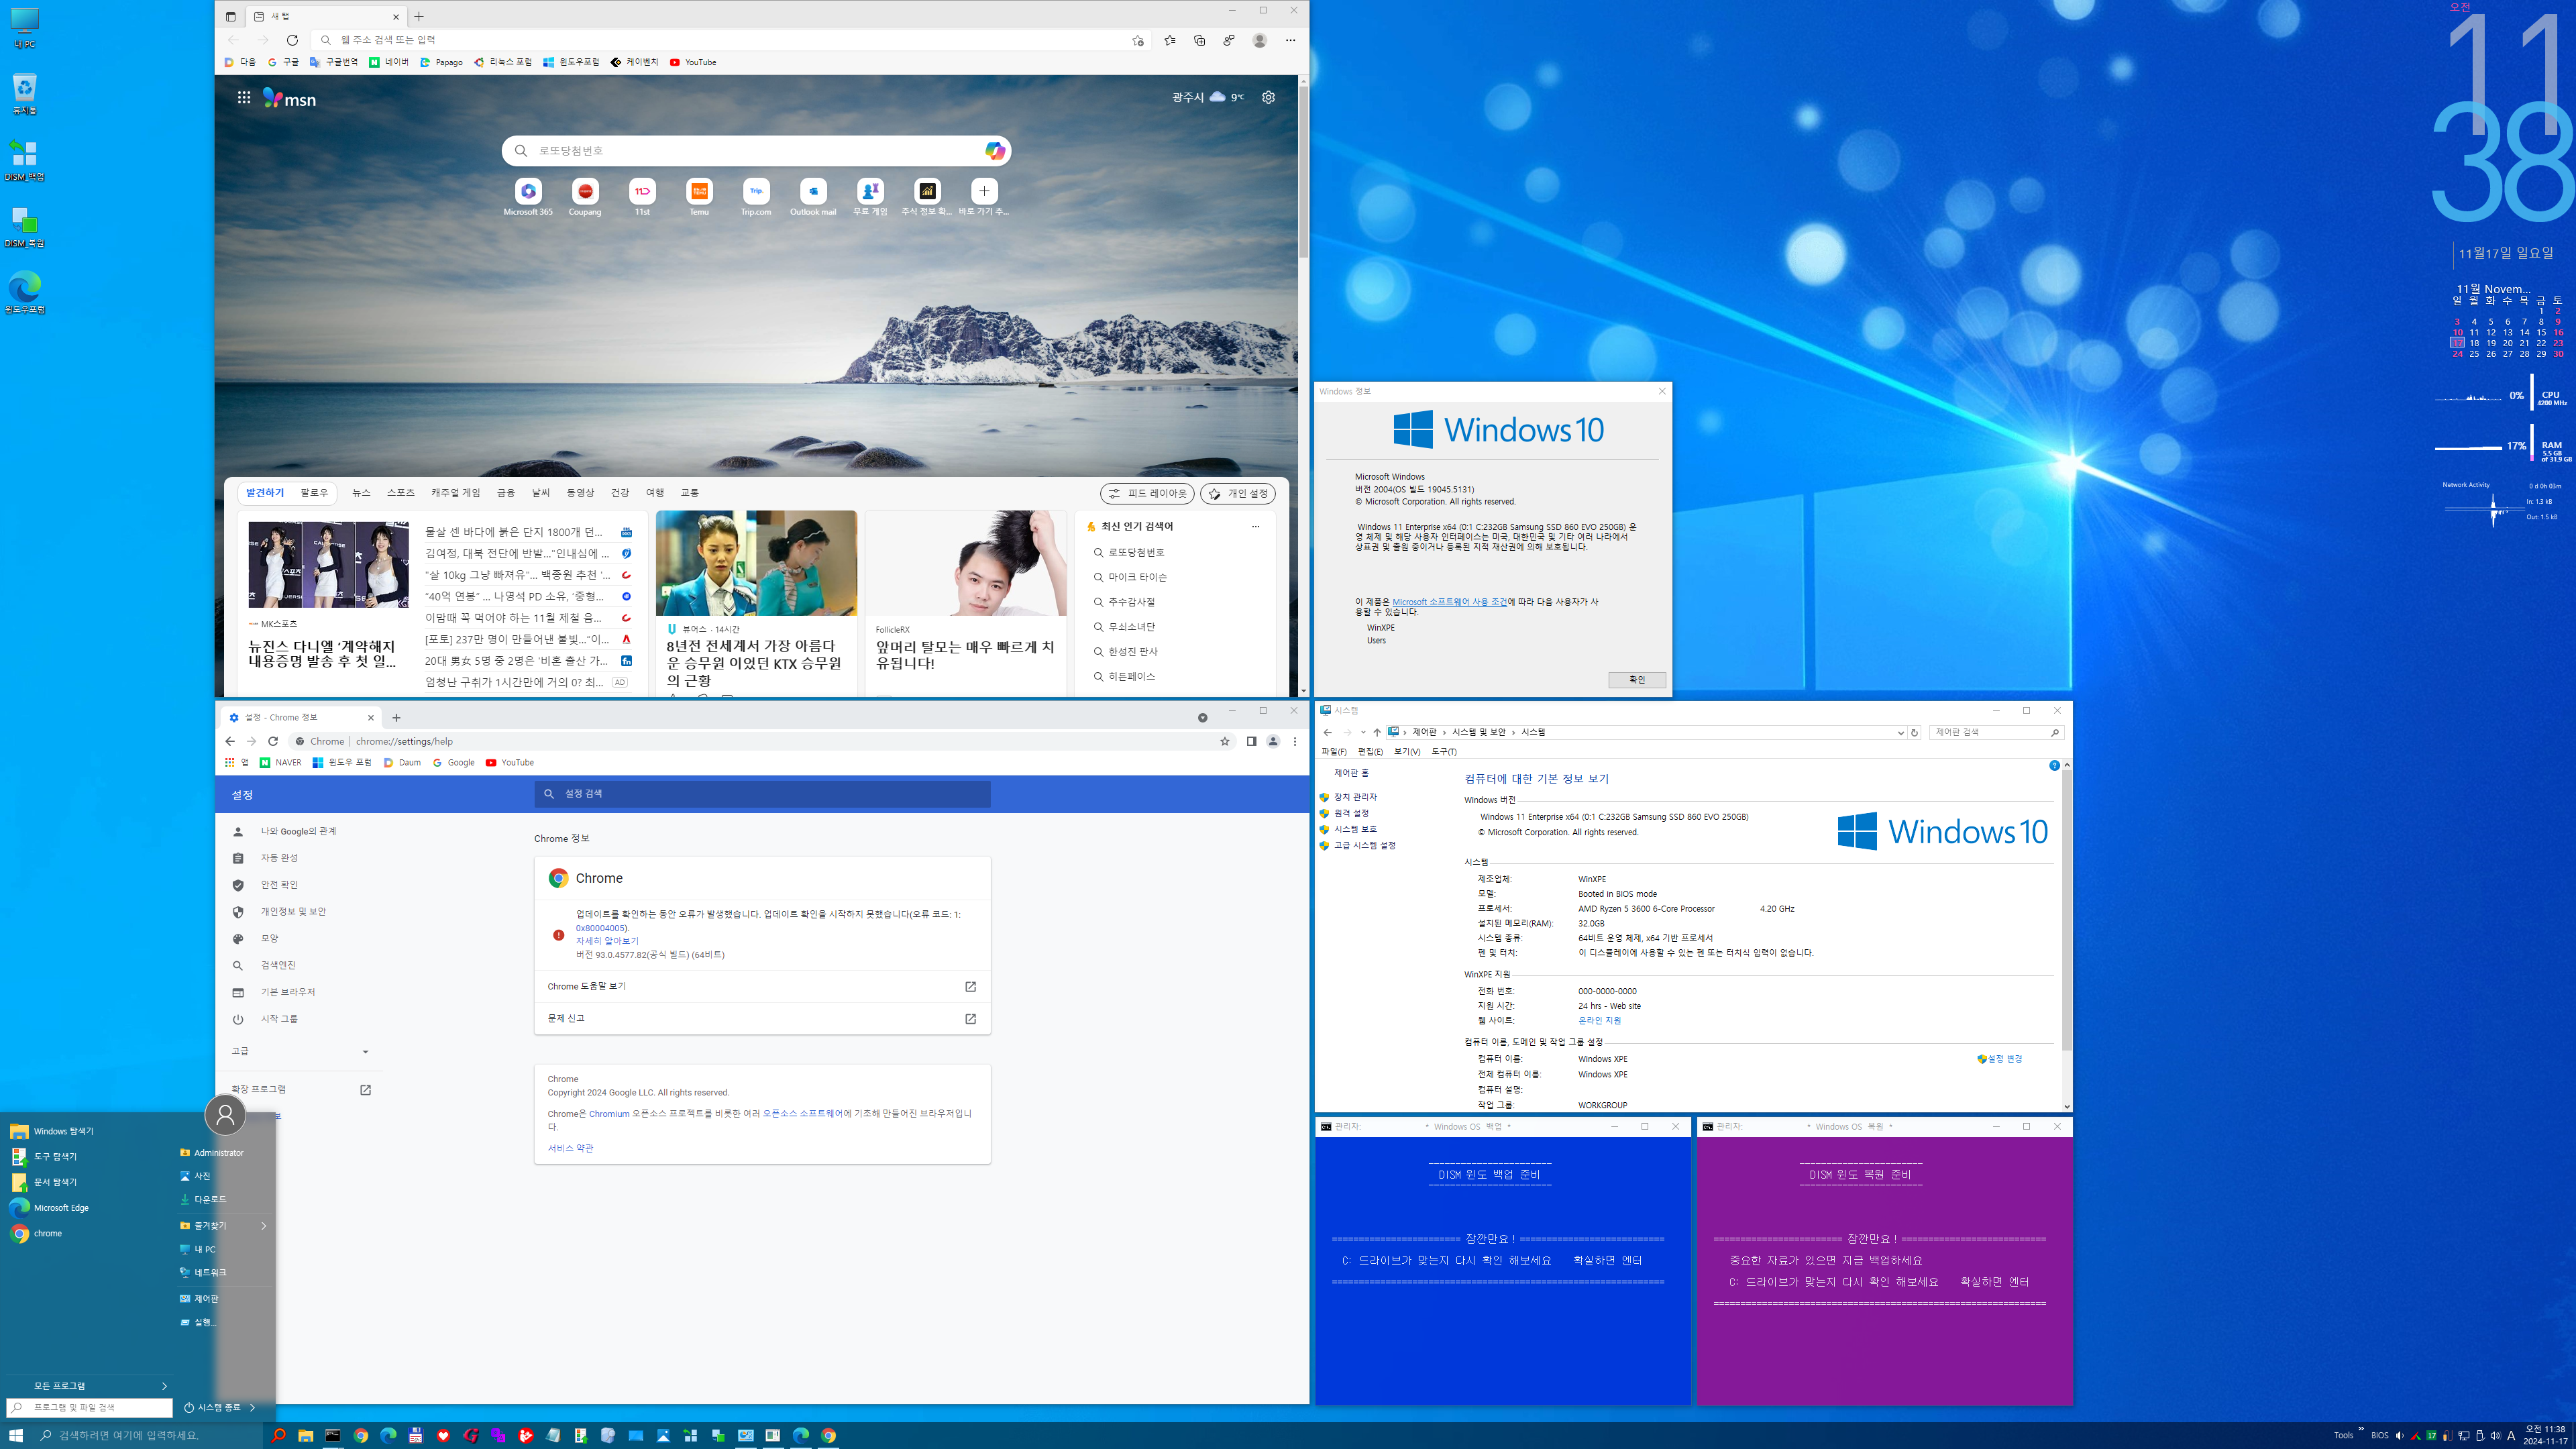Open 온라인 지원 link in System window

1599,1020
